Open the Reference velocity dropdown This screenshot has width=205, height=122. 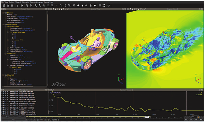point(32,52)
